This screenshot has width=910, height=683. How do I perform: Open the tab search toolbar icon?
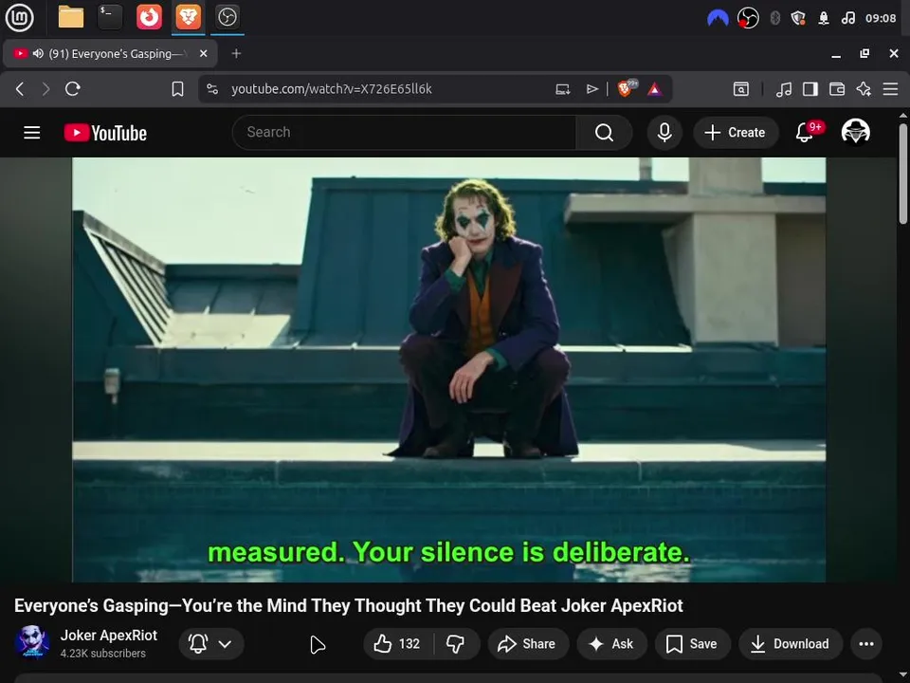pyautogui.click(x=741, y=89)
